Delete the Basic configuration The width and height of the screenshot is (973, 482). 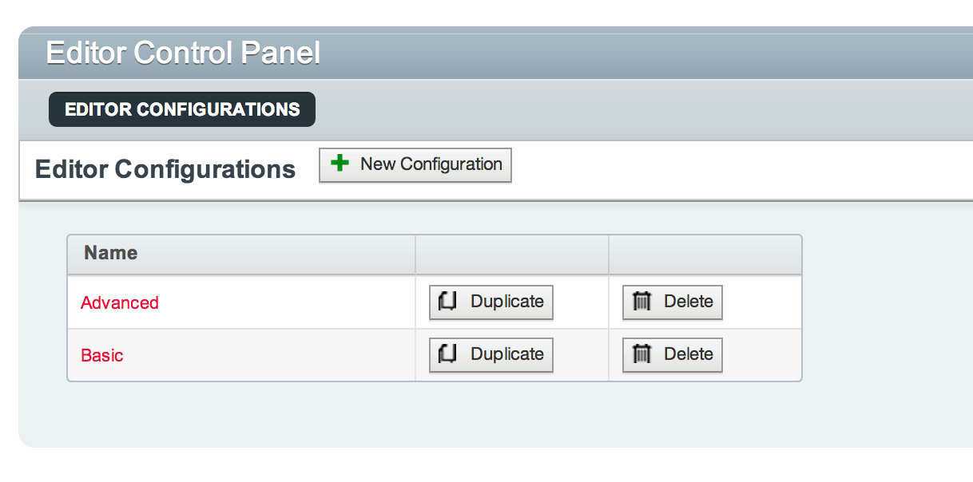point(673,355)
